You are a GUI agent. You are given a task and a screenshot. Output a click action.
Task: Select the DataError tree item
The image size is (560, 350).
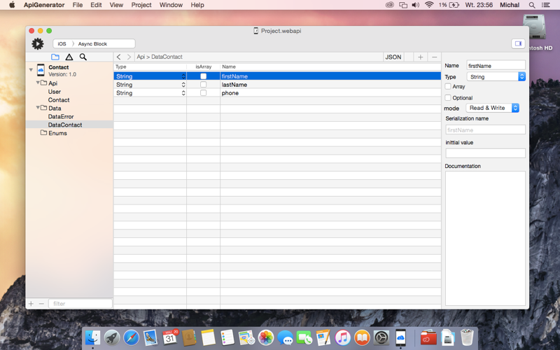[x=61, y=116]
